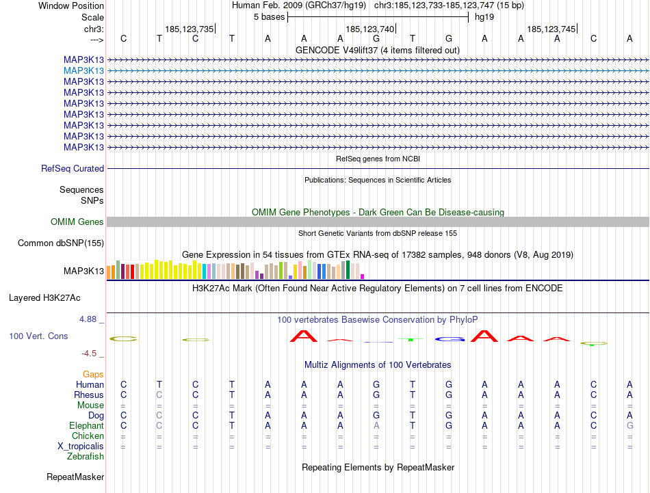Viewport: 650px width, 493px height.
Task: Open the GENCODE V49lift37 track title
Action: (377, 50)
